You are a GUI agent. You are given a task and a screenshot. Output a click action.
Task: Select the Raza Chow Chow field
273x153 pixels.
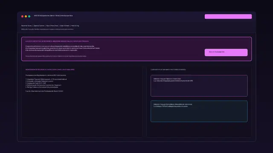click(x=52, y=25)
